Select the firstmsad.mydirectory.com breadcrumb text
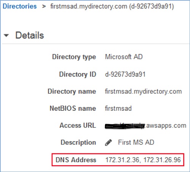Screen dimensions: 190x172 pos(112,6)
